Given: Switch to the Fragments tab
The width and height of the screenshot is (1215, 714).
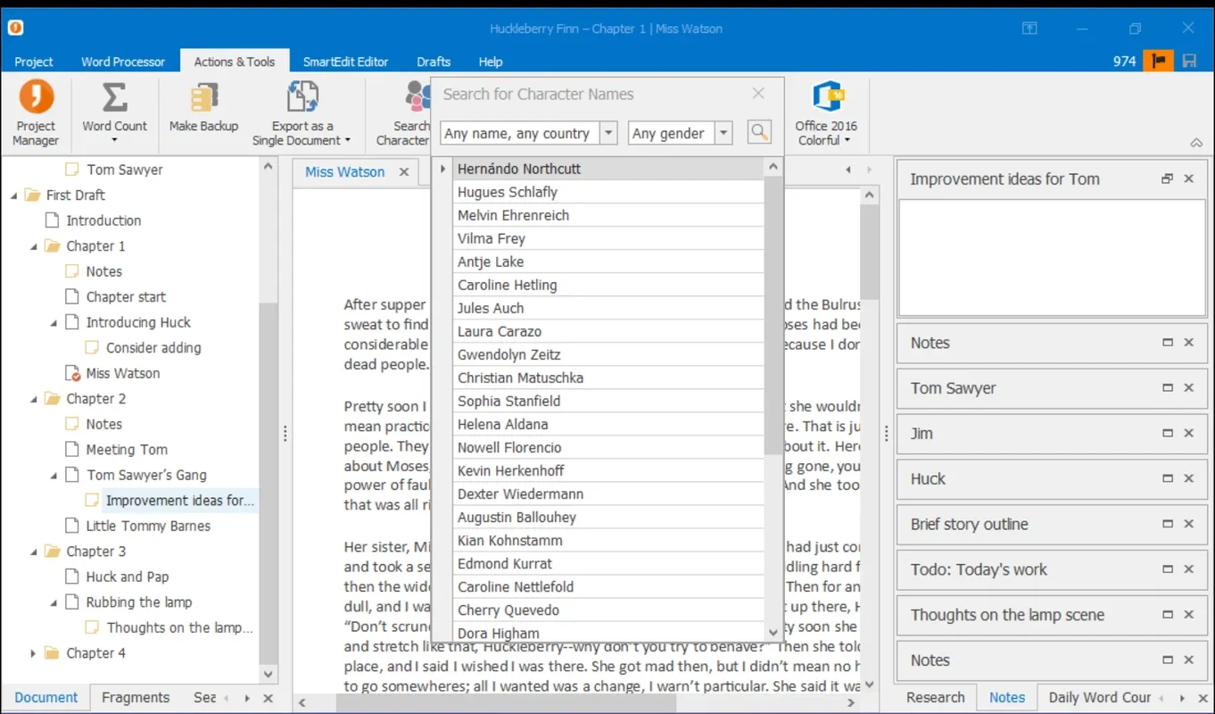Looking at the screenshot, I should pos(136,698).
